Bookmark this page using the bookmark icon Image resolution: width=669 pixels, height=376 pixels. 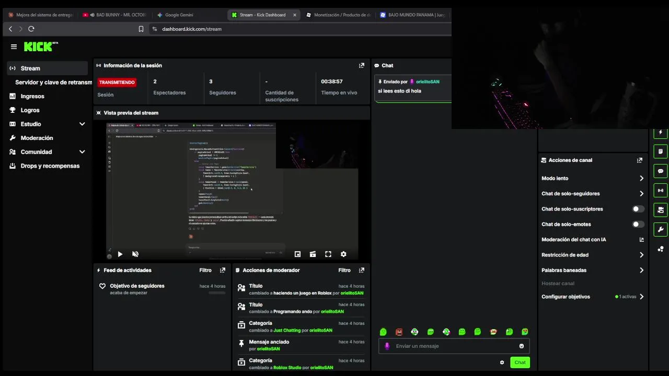click(x=141, y=29)
